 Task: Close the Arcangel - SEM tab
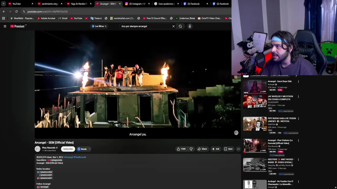pos(120,4)
